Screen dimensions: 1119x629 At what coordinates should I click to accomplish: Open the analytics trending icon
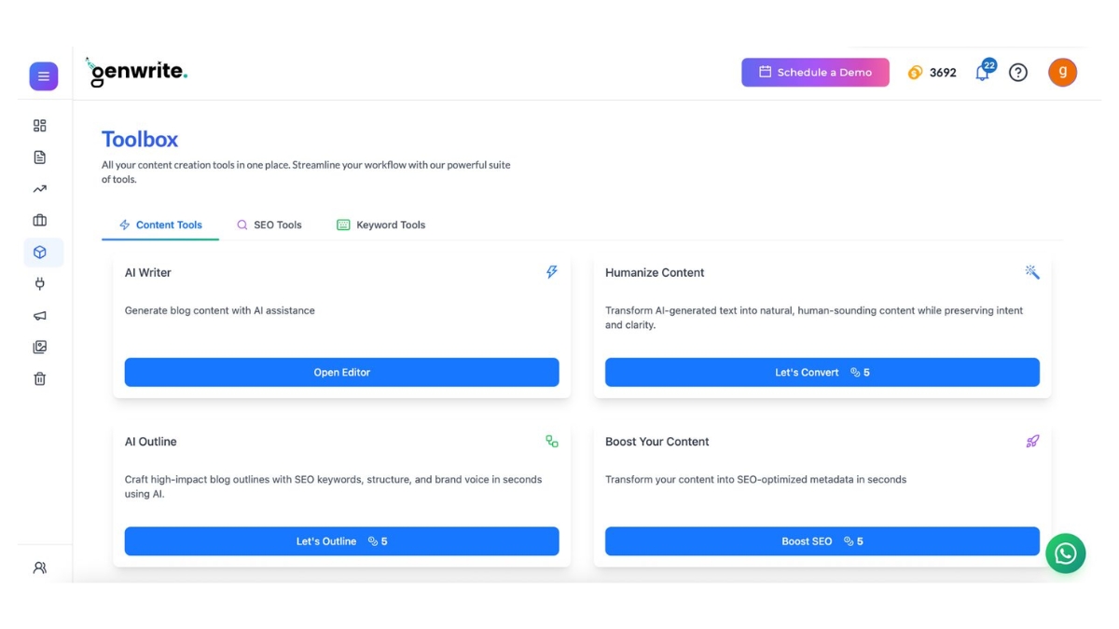(39, 188)
